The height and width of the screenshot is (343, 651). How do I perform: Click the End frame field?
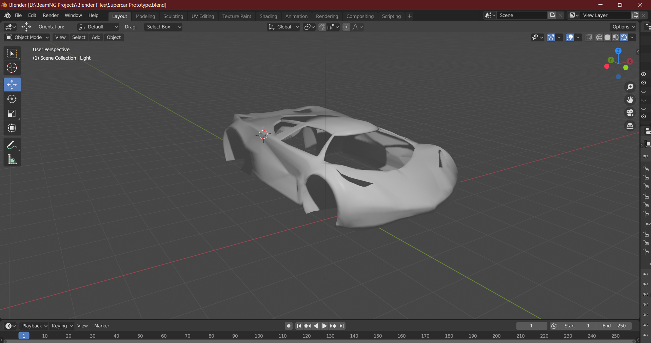(x=614, y=326)
